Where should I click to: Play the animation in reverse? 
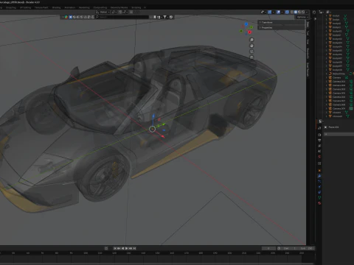[x=122, y=248]
